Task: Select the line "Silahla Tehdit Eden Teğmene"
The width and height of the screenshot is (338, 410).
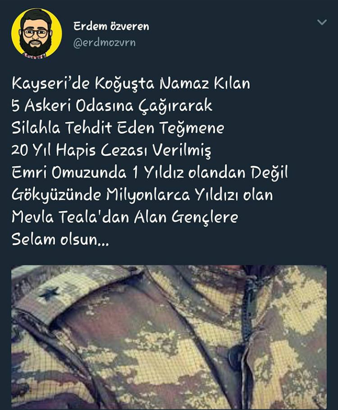Action: point(118,128)
